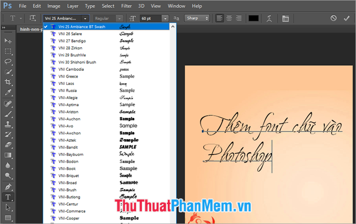
Task: Choose the VNI-Bandit font
Action: click(106, 147)
